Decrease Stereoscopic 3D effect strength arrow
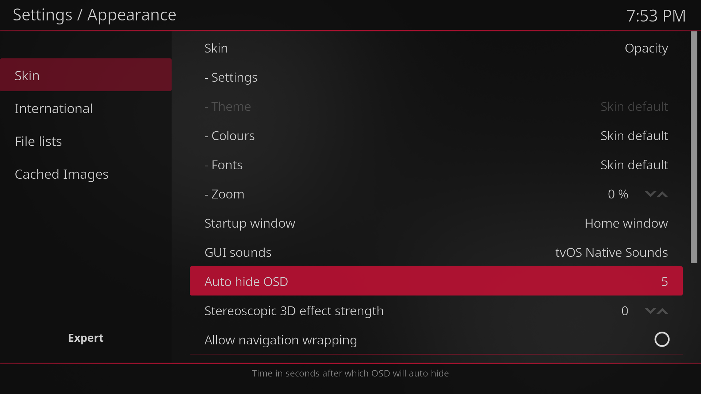Screen dimensions: 701x394 650,311
